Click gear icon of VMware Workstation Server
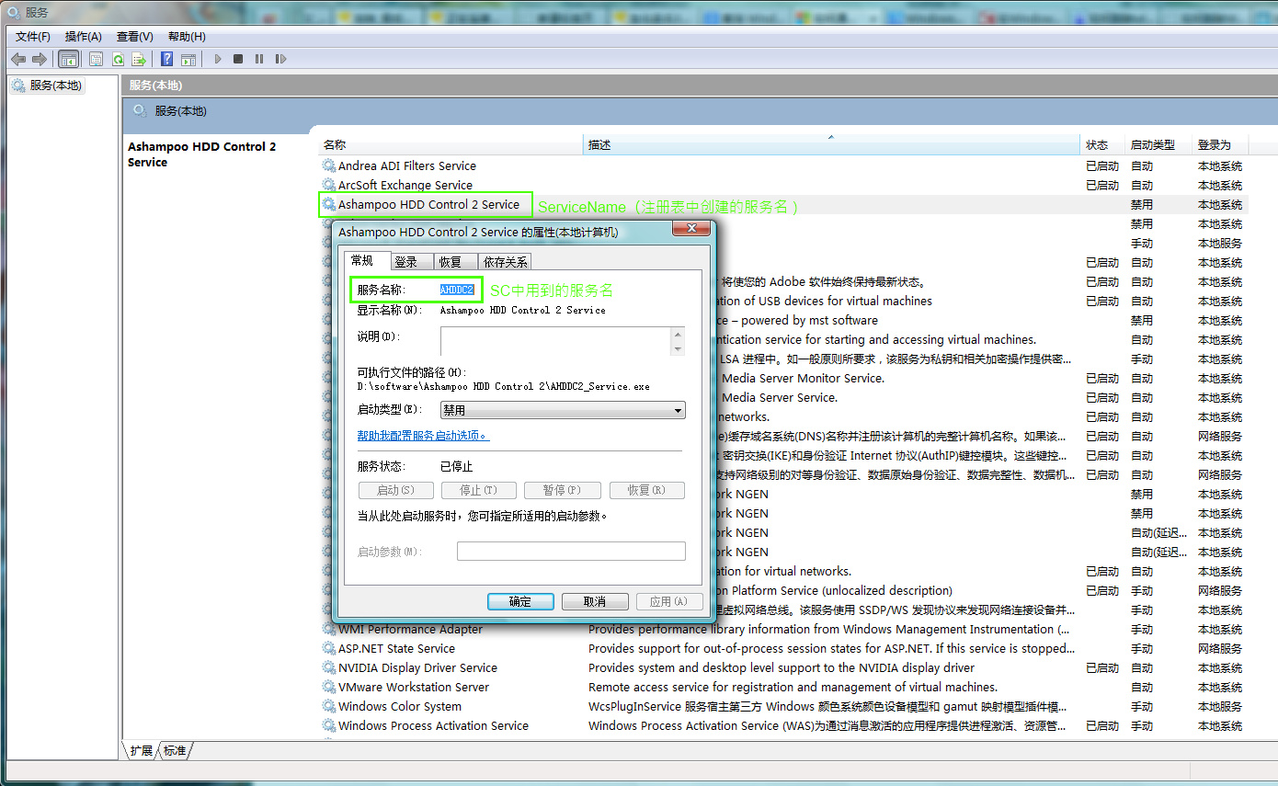1278x786 pixels. click(x=329, y=687)
